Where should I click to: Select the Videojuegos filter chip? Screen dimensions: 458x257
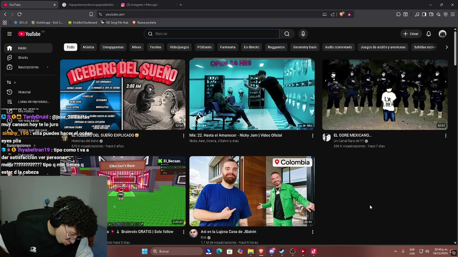(179, 47)
